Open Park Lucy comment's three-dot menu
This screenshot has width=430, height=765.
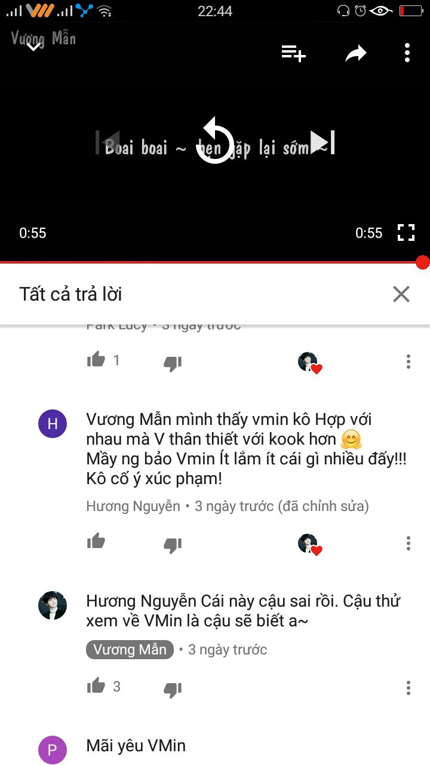click(x=408, y=361)
